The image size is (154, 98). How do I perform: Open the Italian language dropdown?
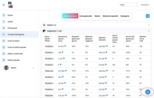click(129, 5)
